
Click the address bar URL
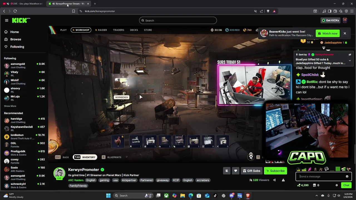(100, 11)
